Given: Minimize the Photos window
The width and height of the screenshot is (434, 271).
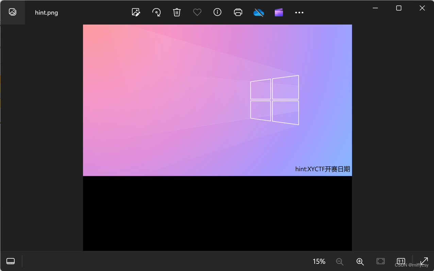Looking at the screenshot, I should pyautogui.click(x=375, y=8).
